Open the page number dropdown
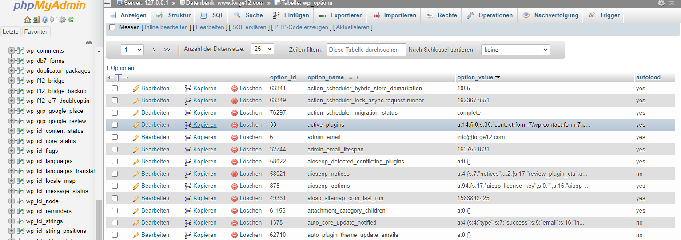 [x=132, y=50]
